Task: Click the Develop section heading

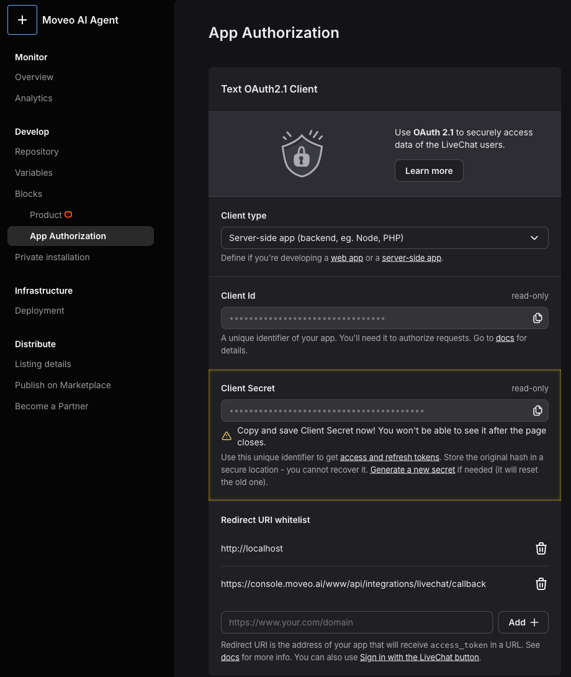Action: (x=32, y=132)
